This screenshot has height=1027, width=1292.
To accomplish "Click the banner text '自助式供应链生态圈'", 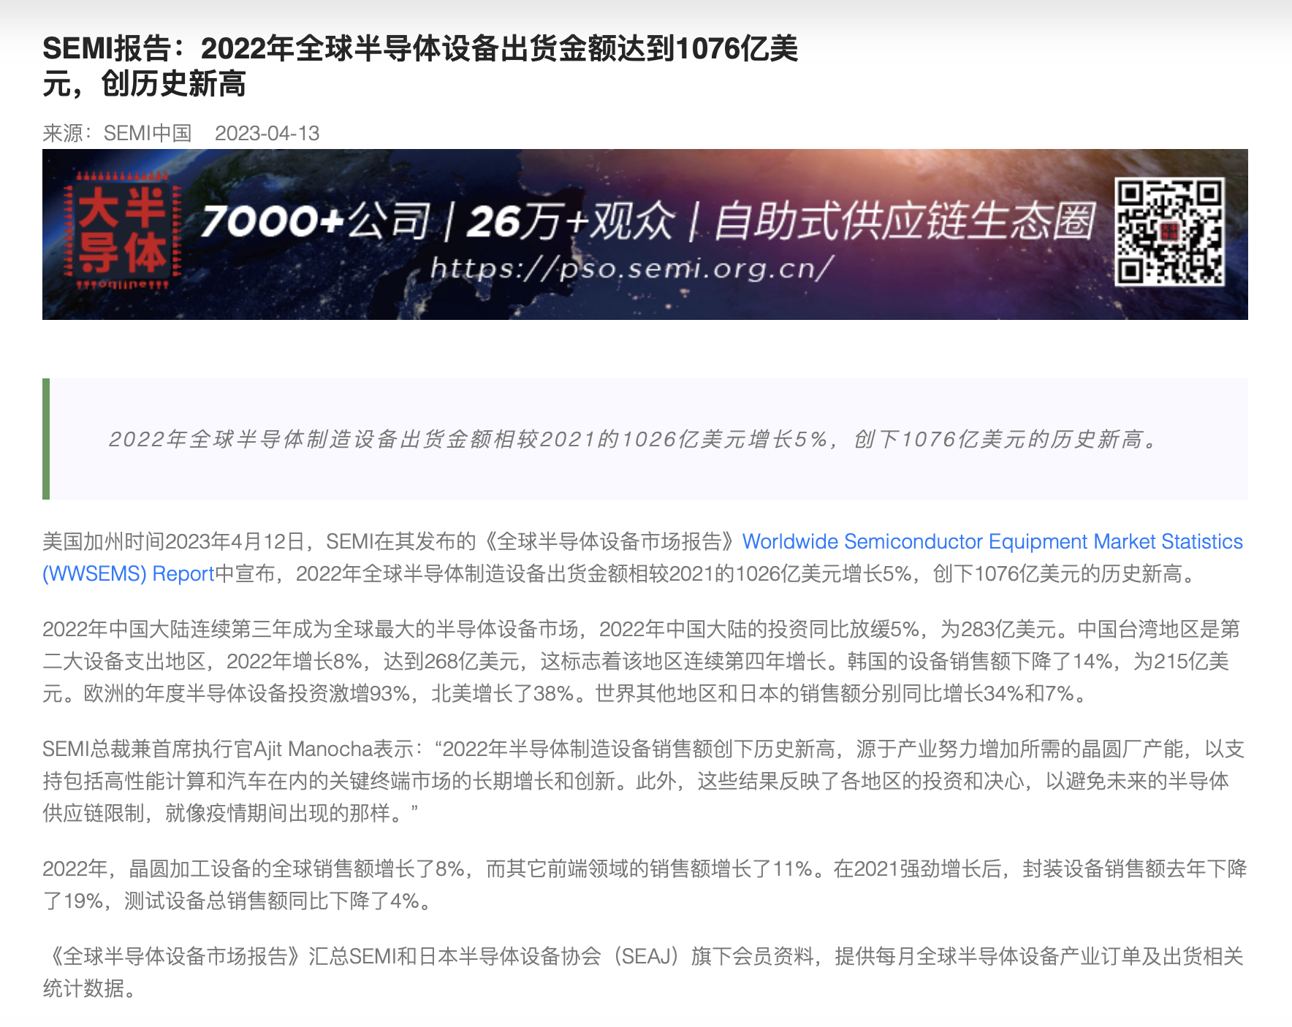I will pyautogui.click(x=905, y=221).
